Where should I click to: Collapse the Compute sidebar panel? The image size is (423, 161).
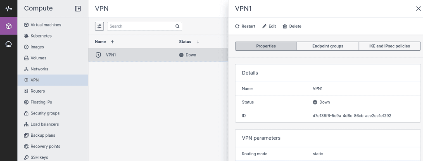pyautogui.click(x=78, y=9)
